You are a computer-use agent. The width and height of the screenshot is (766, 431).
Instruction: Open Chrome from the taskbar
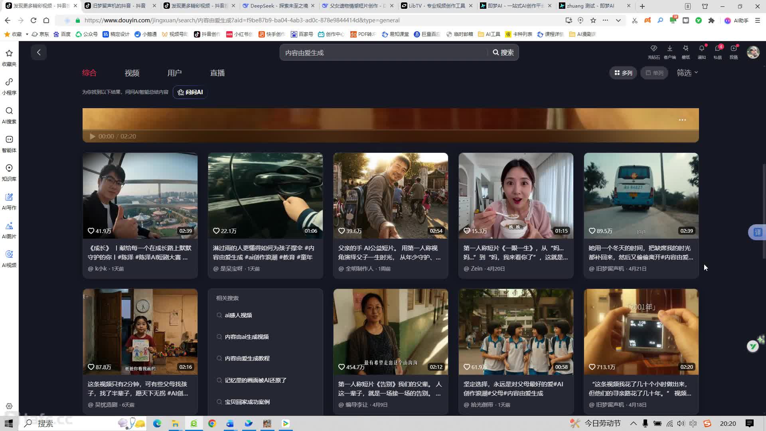coord(212,423)
